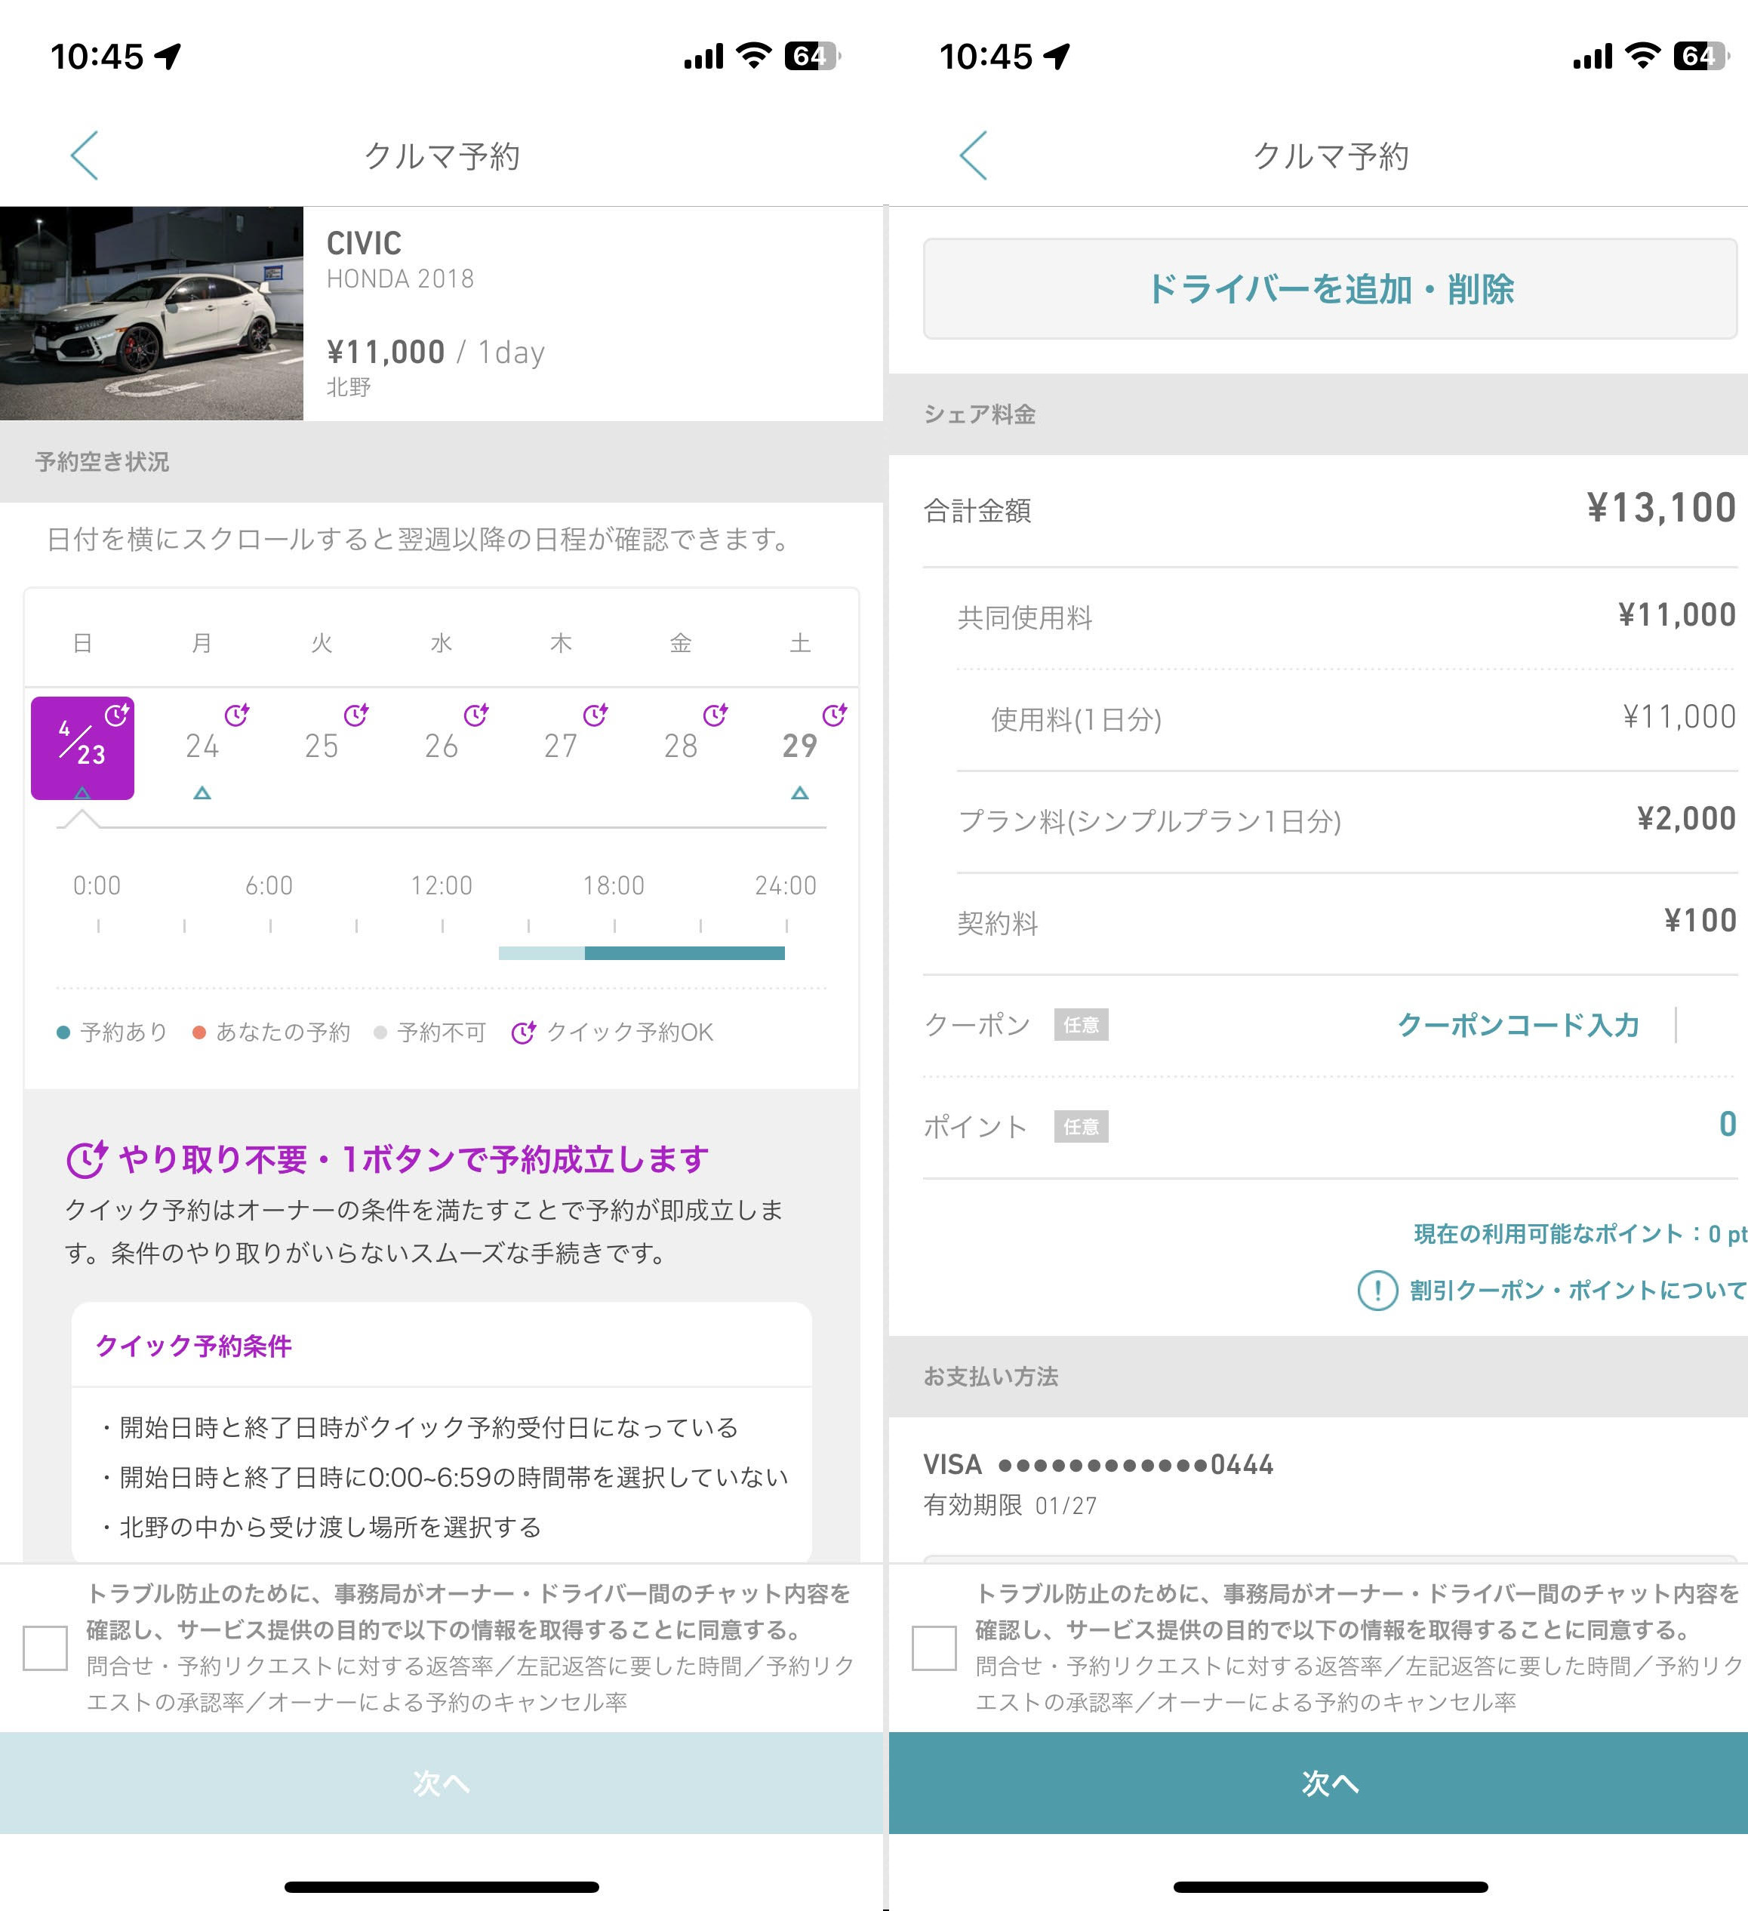Tap quick-booking clock icon above date 25
This screenshot has height=1911, width=1748.
pyautogui.click(x=356, y=715)
